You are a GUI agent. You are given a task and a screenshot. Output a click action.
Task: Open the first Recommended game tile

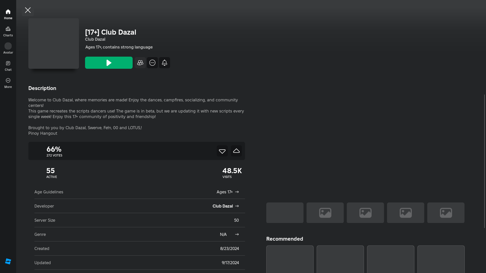pyautogui.click(x=290, y=259)
